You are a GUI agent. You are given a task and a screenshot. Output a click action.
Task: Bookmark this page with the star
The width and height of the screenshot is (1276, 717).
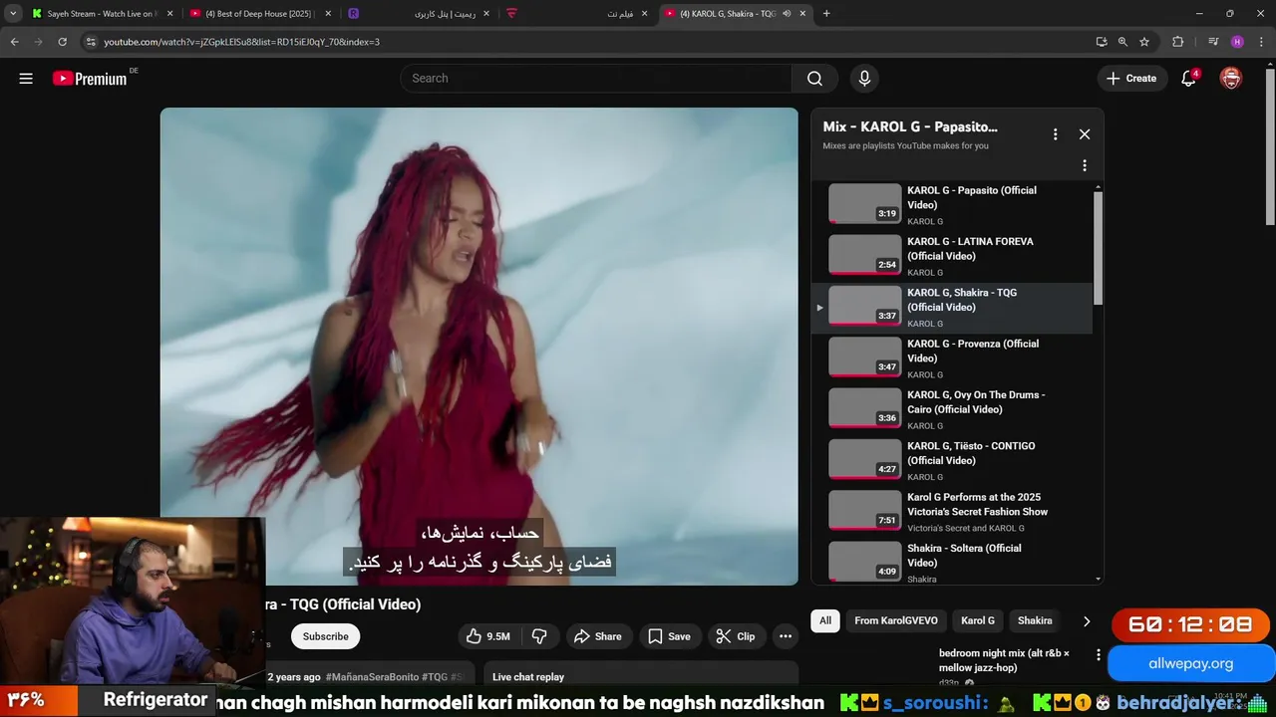(x=1144, y=42)
